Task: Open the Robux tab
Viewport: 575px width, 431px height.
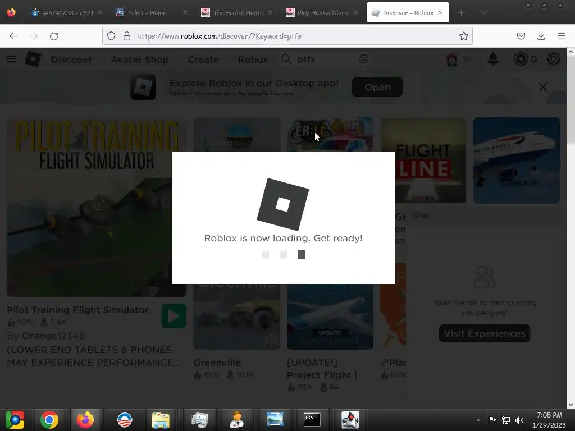Action: [x=253, y=59]
